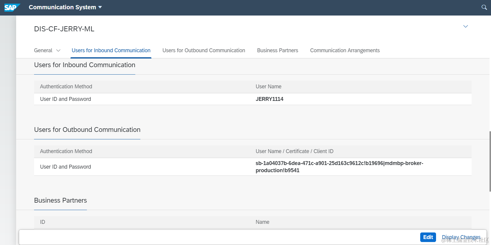Click the Business Partners section heading
The image size is (491, 245).
pyautogui.click(x=60, y=201)
